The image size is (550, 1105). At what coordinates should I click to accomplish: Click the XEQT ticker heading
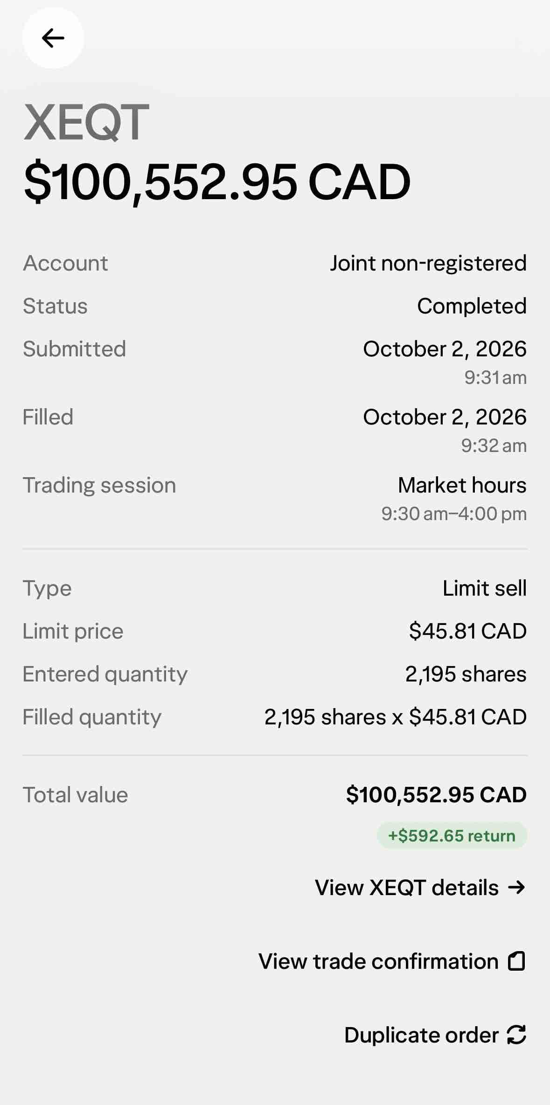pos(86,122)
